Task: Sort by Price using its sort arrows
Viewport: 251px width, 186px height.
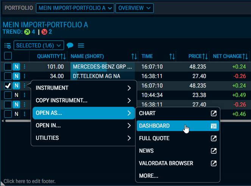Action: tap(205, 56)
